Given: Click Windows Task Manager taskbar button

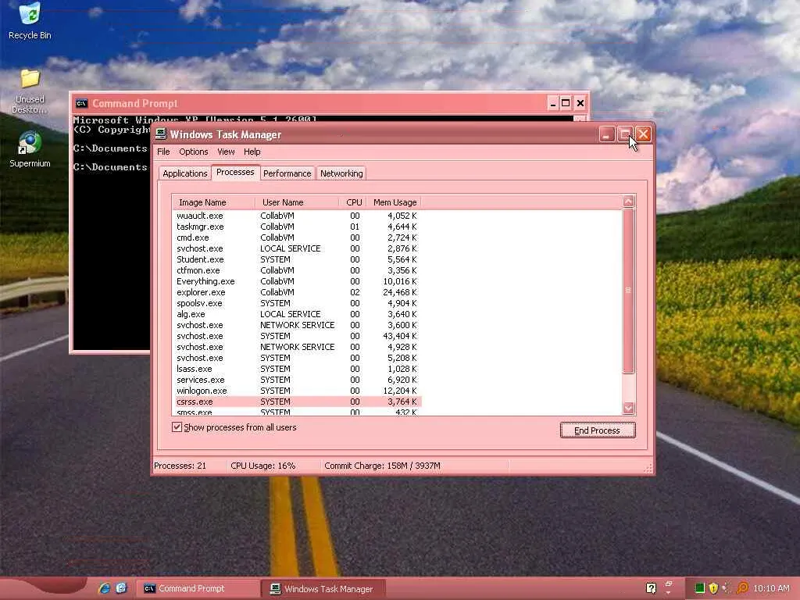Looking at the screenshot, I should (x=323, y=588).
